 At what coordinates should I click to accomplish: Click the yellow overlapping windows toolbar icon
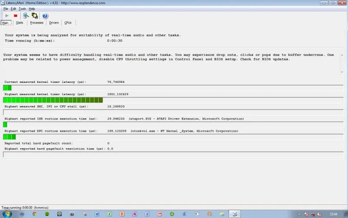35,16
